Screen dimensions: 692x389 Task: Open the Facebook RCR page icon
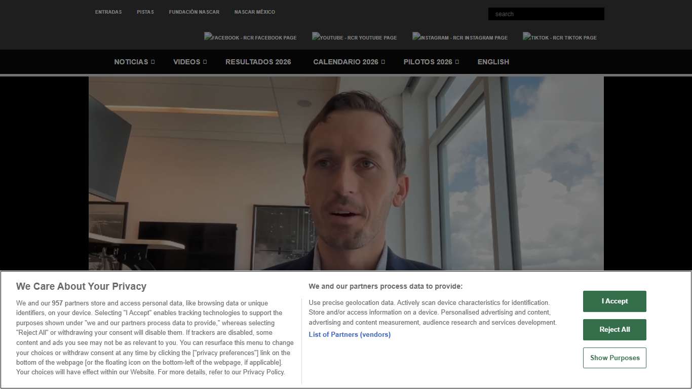pyautogui.click(x=250, y=37)
